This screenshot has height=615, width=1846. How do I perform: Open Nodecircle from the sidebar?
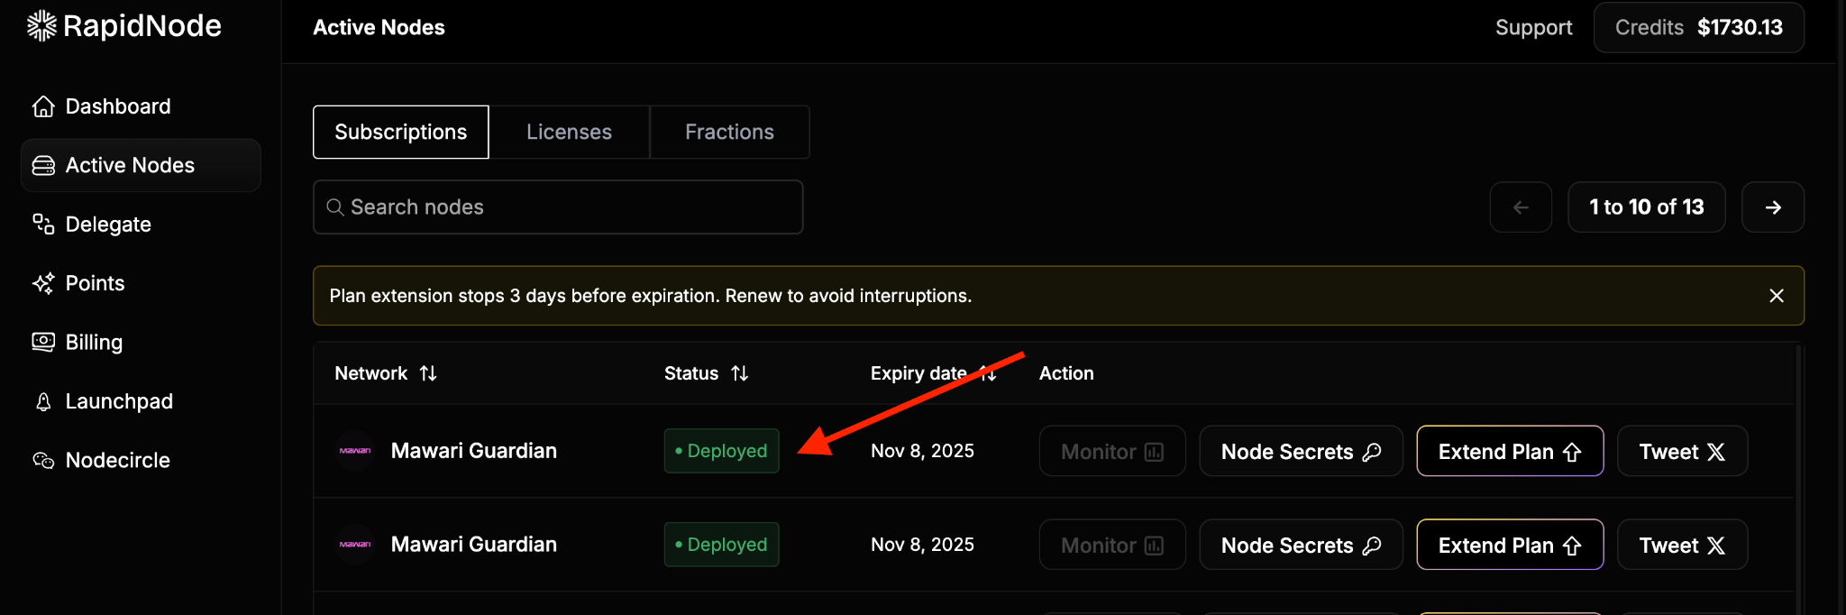tap(117, 461)
